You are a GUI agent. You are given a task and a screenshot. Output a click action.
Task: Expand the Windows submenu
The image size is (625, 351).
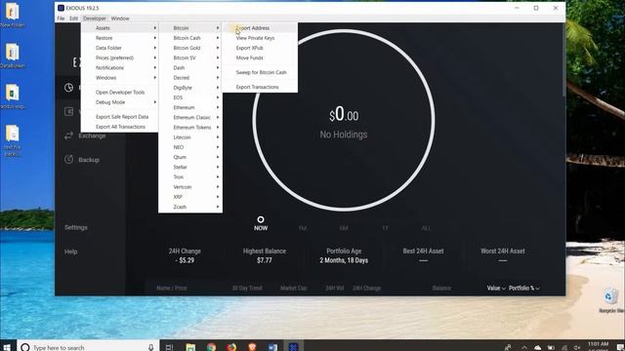click(119, 78)
